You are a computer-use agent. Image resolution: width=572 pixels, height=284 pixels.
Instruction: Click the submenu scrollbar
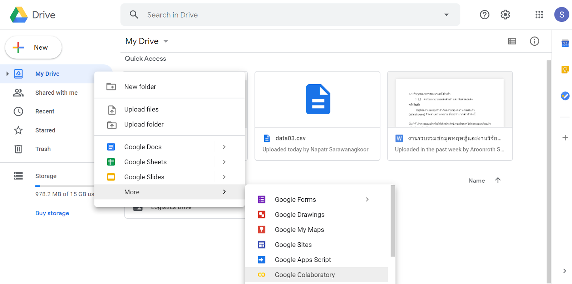pyautogui.click(x=393, y=221)
